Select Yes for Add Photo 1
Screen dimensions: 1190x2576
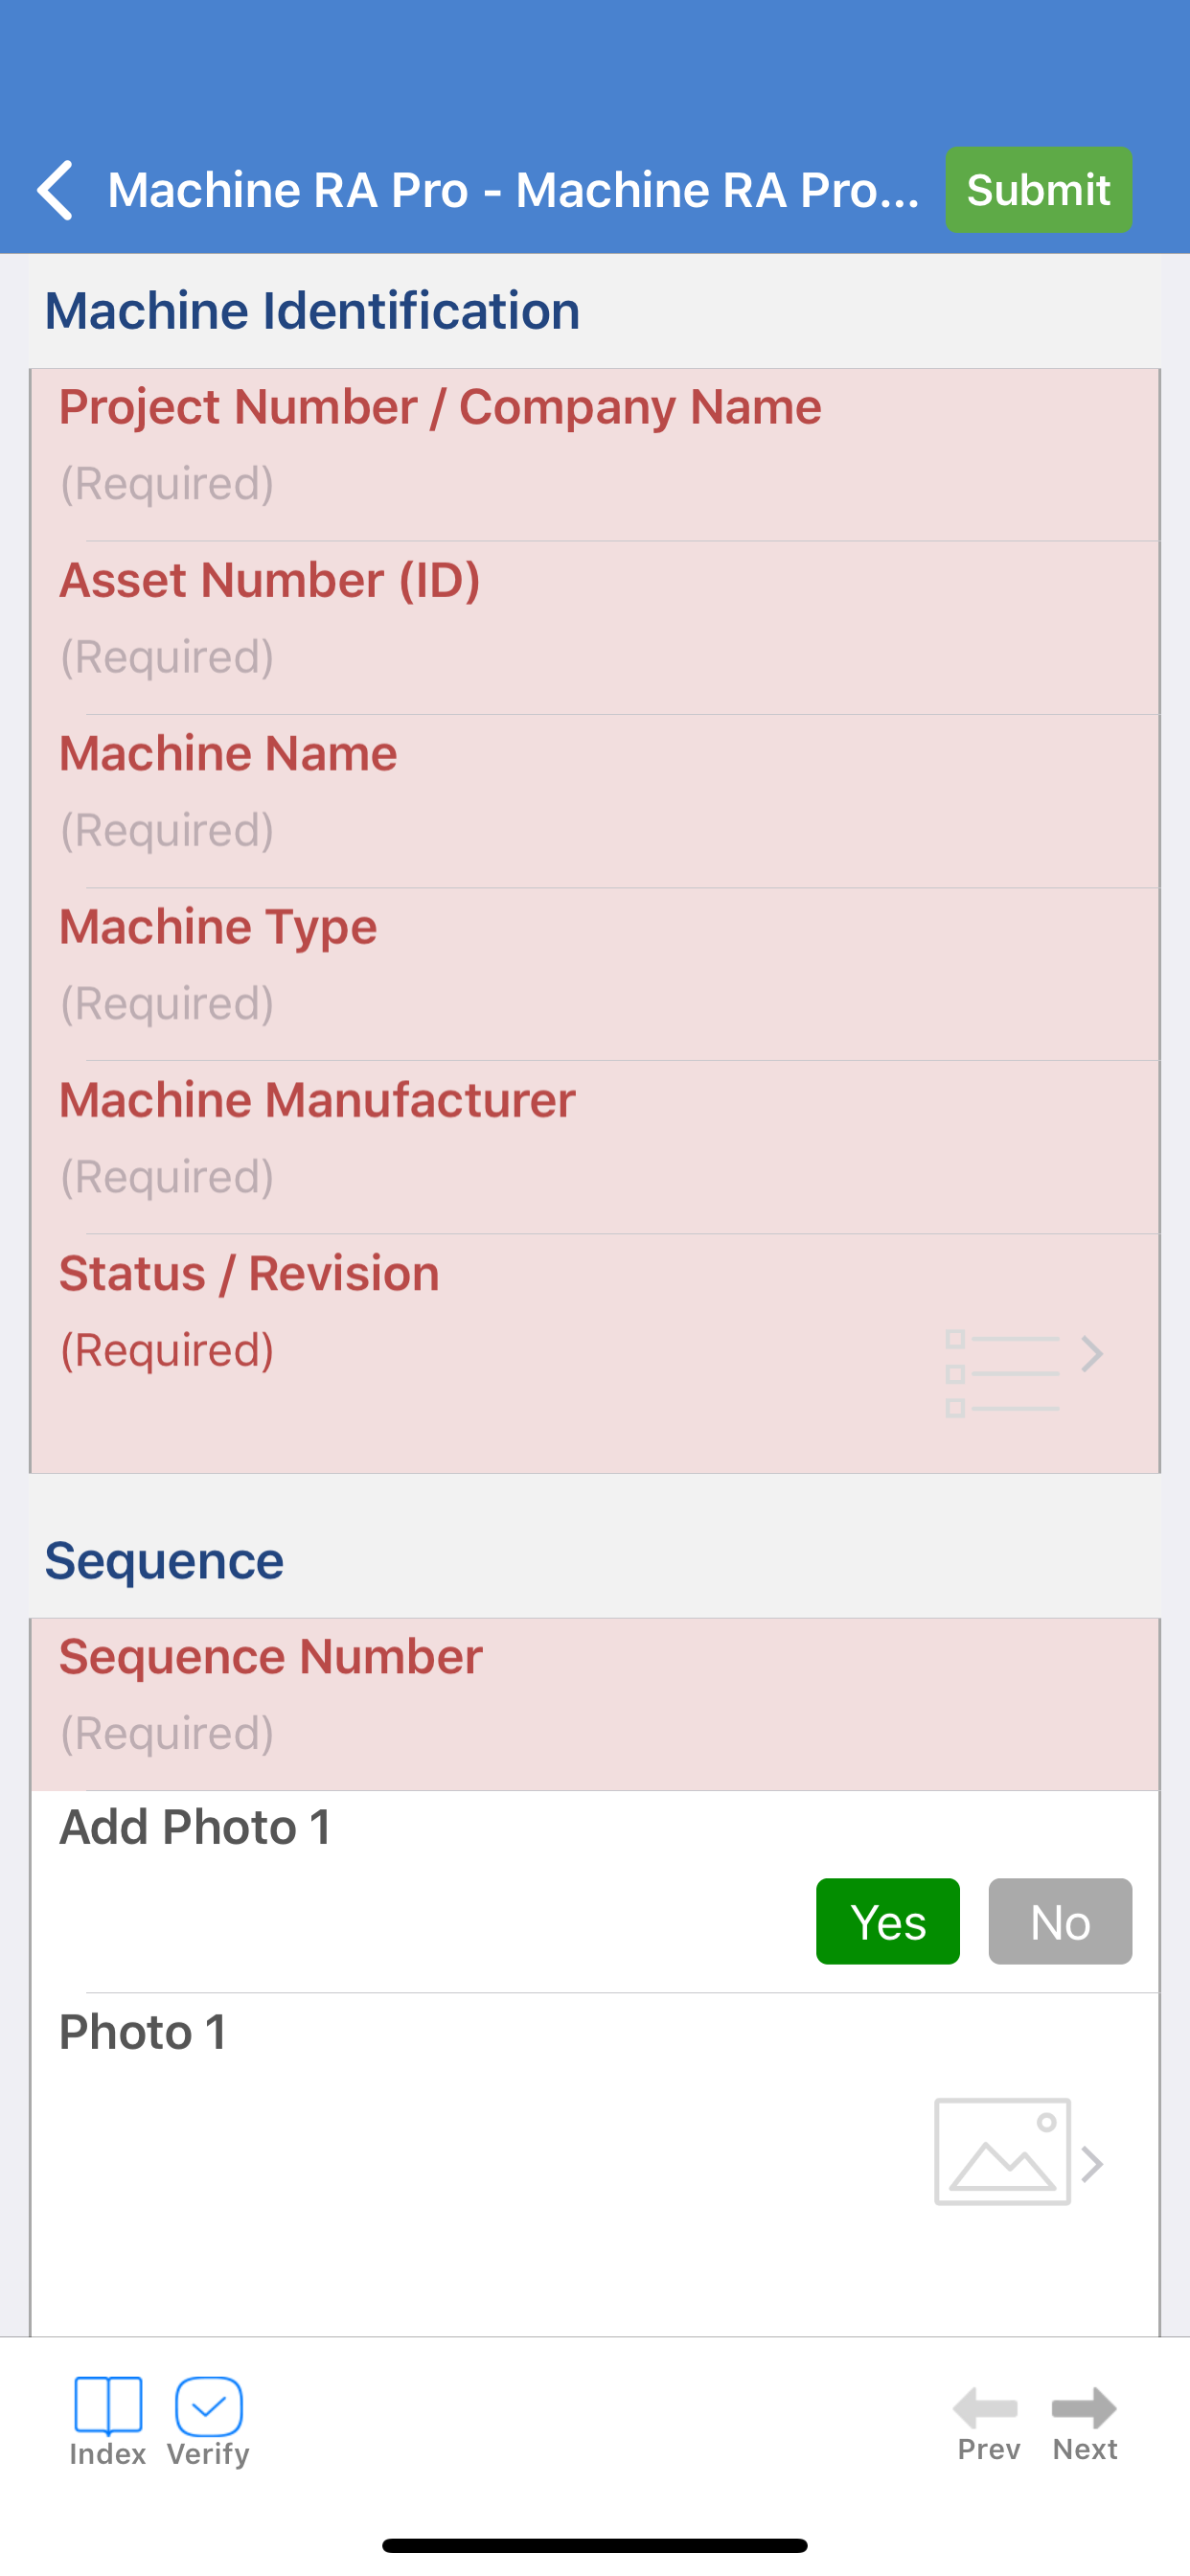point(888,1921)
